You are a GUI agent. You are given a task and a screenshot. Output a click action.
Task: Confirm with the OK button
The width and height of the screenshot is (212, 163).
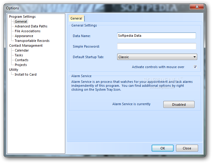click(162, 148)
